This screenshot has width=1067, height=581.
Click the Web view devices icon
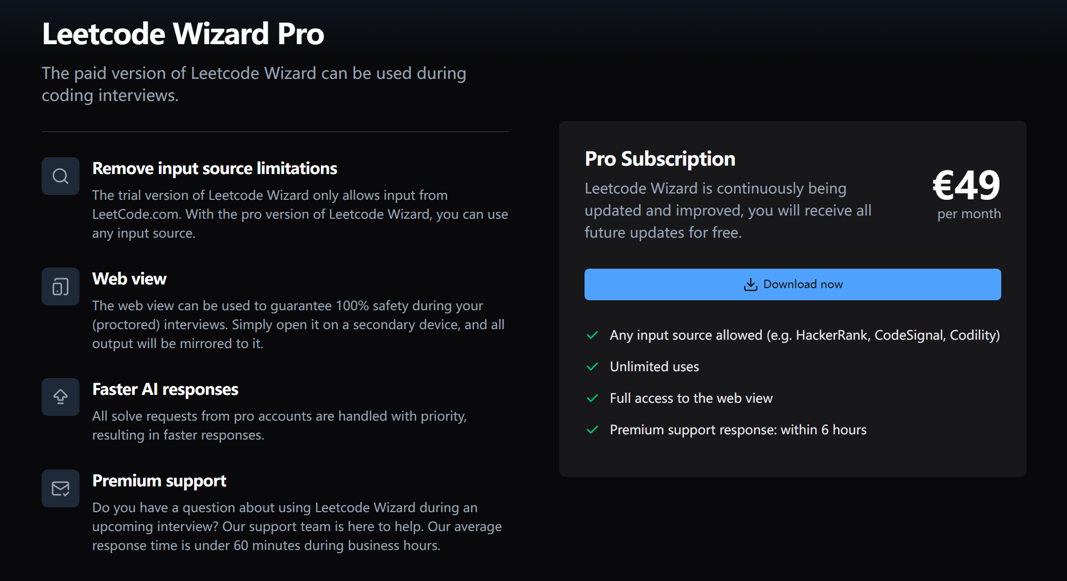coord(61,287)
